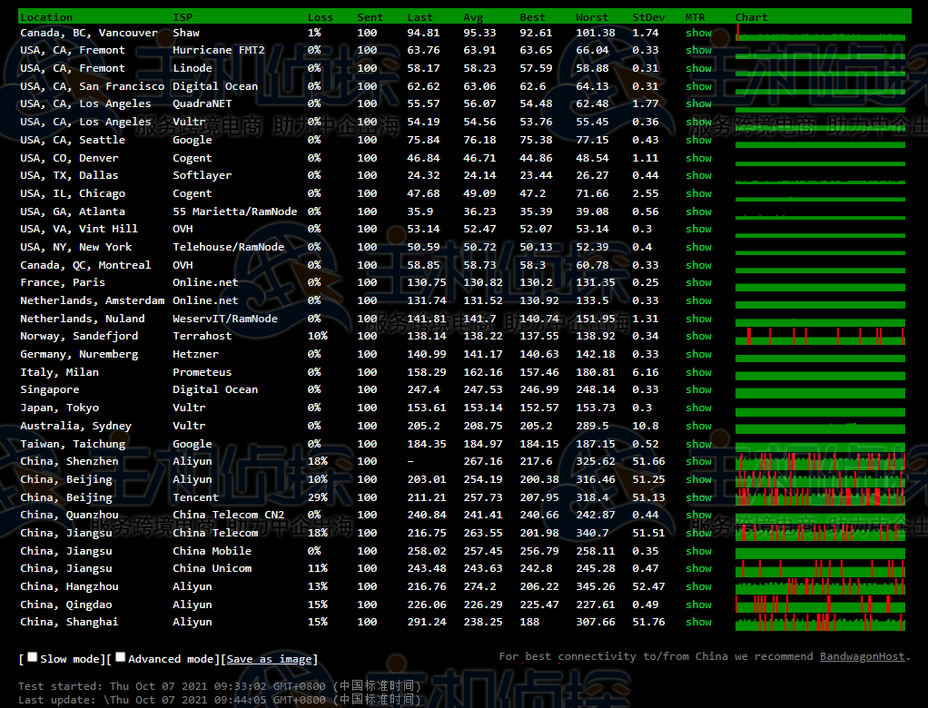The width and height of the screenshot is (928, 708).
Task: Click the Loss column header
Action: 320,17
